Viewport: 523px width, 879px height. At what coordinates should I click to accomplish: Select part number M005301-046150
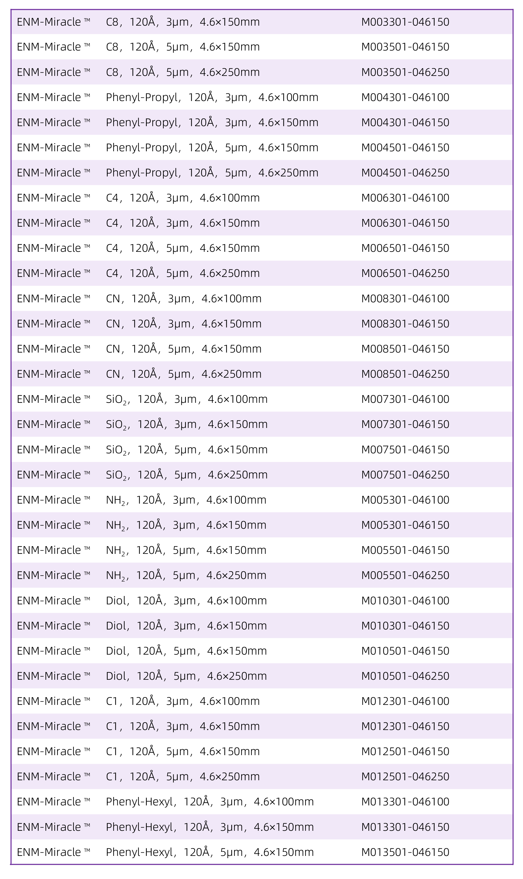click(x=405, y=525)
